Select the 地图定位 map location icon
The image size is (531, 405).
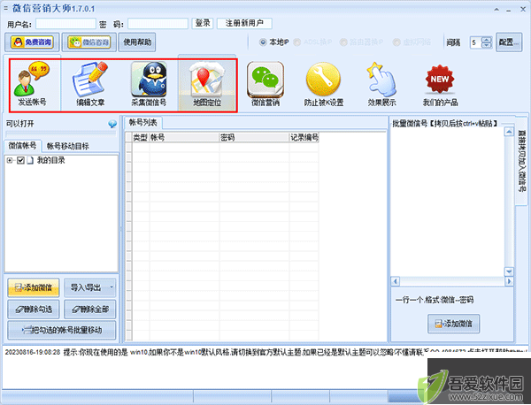click(207, 85)
